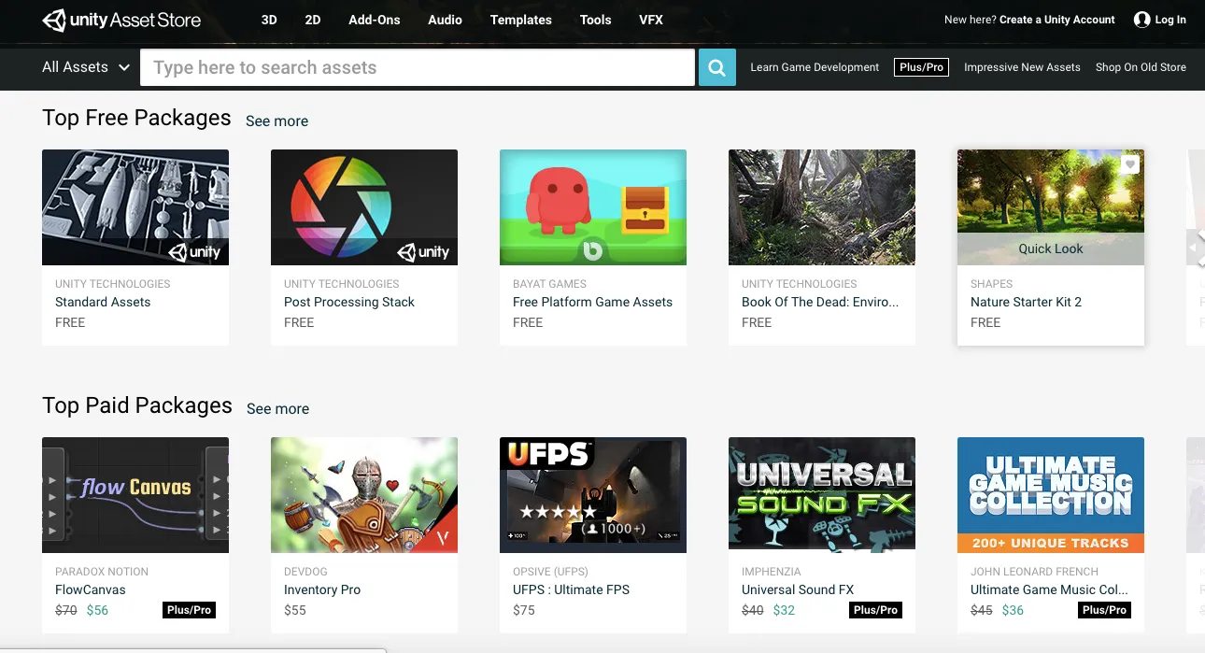Click See more next to Top Paid Packages
This screenshot has height=653, width=1205.
point(277,408)
